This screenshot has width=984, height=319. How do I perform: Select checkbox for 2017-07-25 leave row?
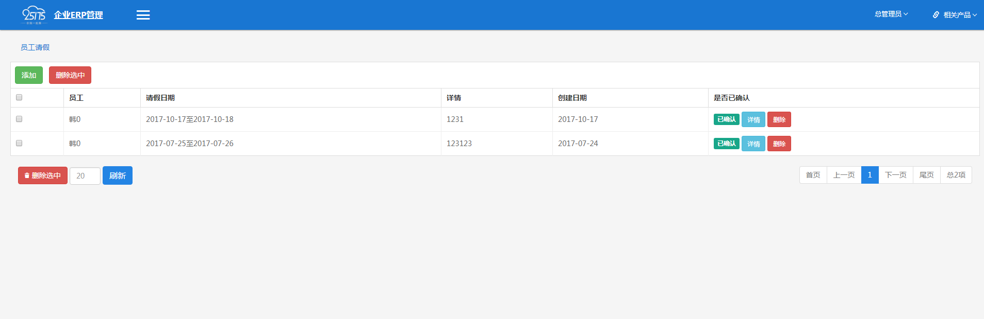pos(19,143)
